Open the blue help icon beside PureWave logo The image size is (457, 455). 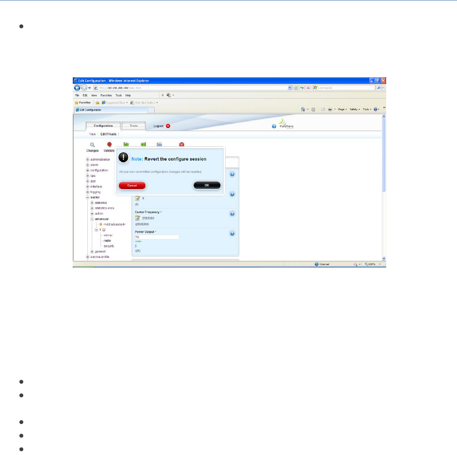(274, 126)
